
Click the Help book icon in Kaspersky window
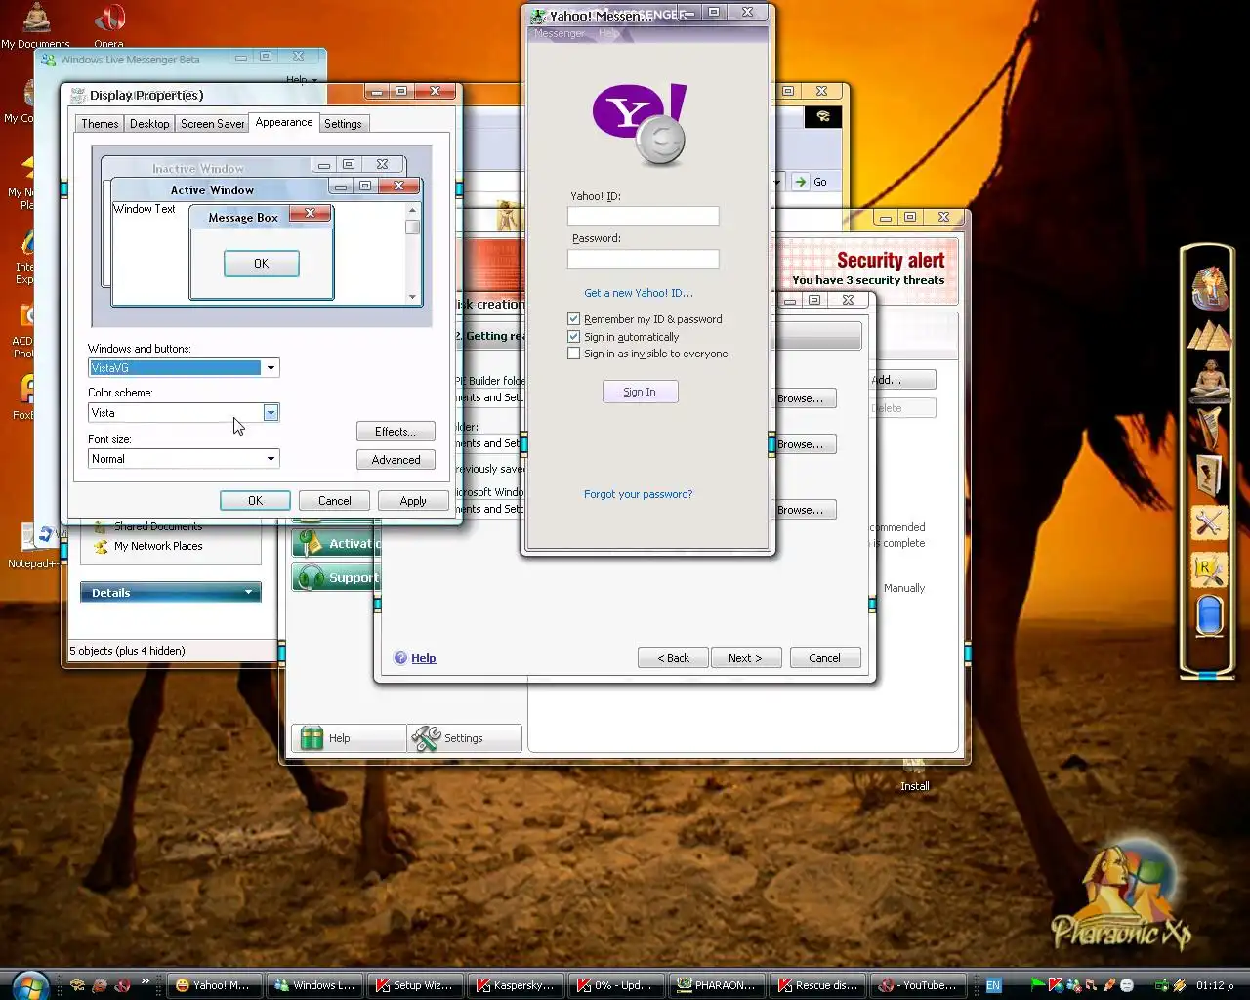coord(312,738)
